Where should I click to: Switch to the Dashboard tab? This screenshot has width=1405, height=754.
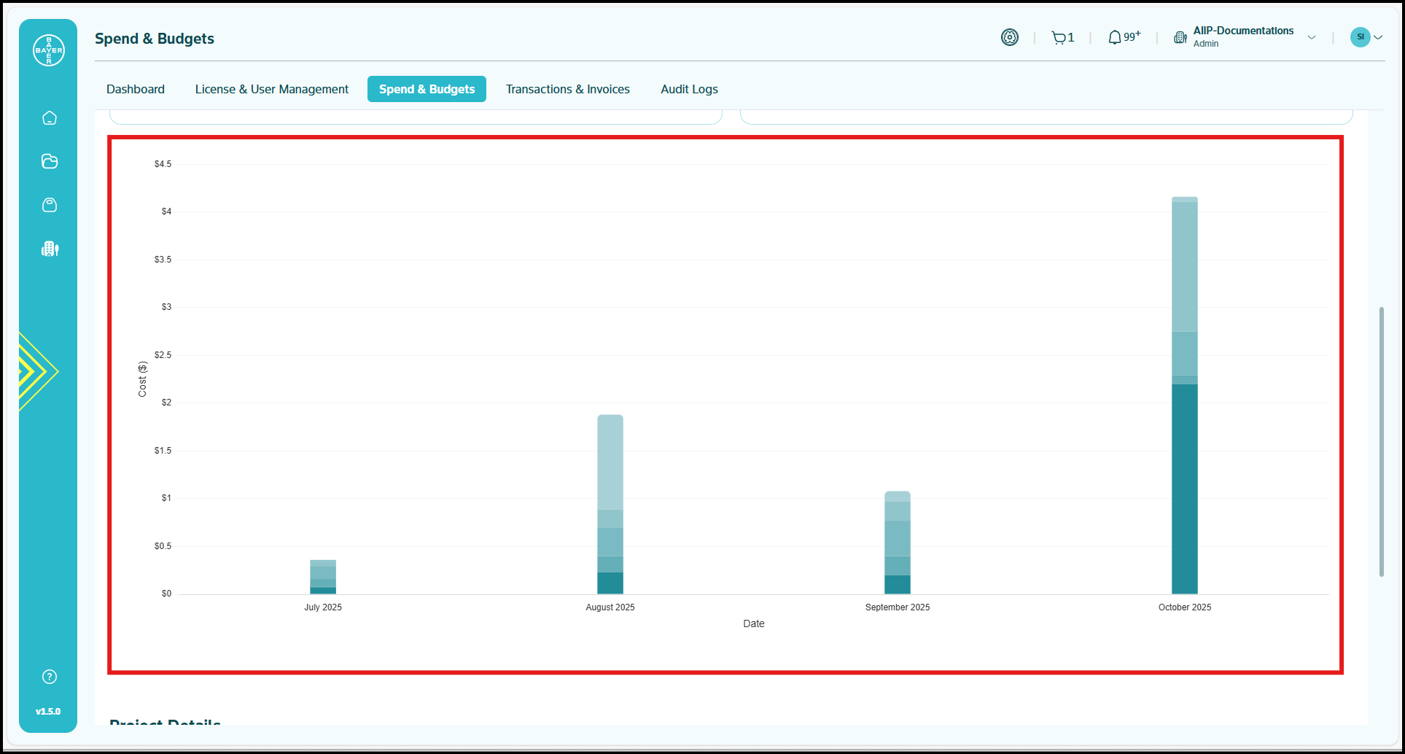(x=136, y=89)
